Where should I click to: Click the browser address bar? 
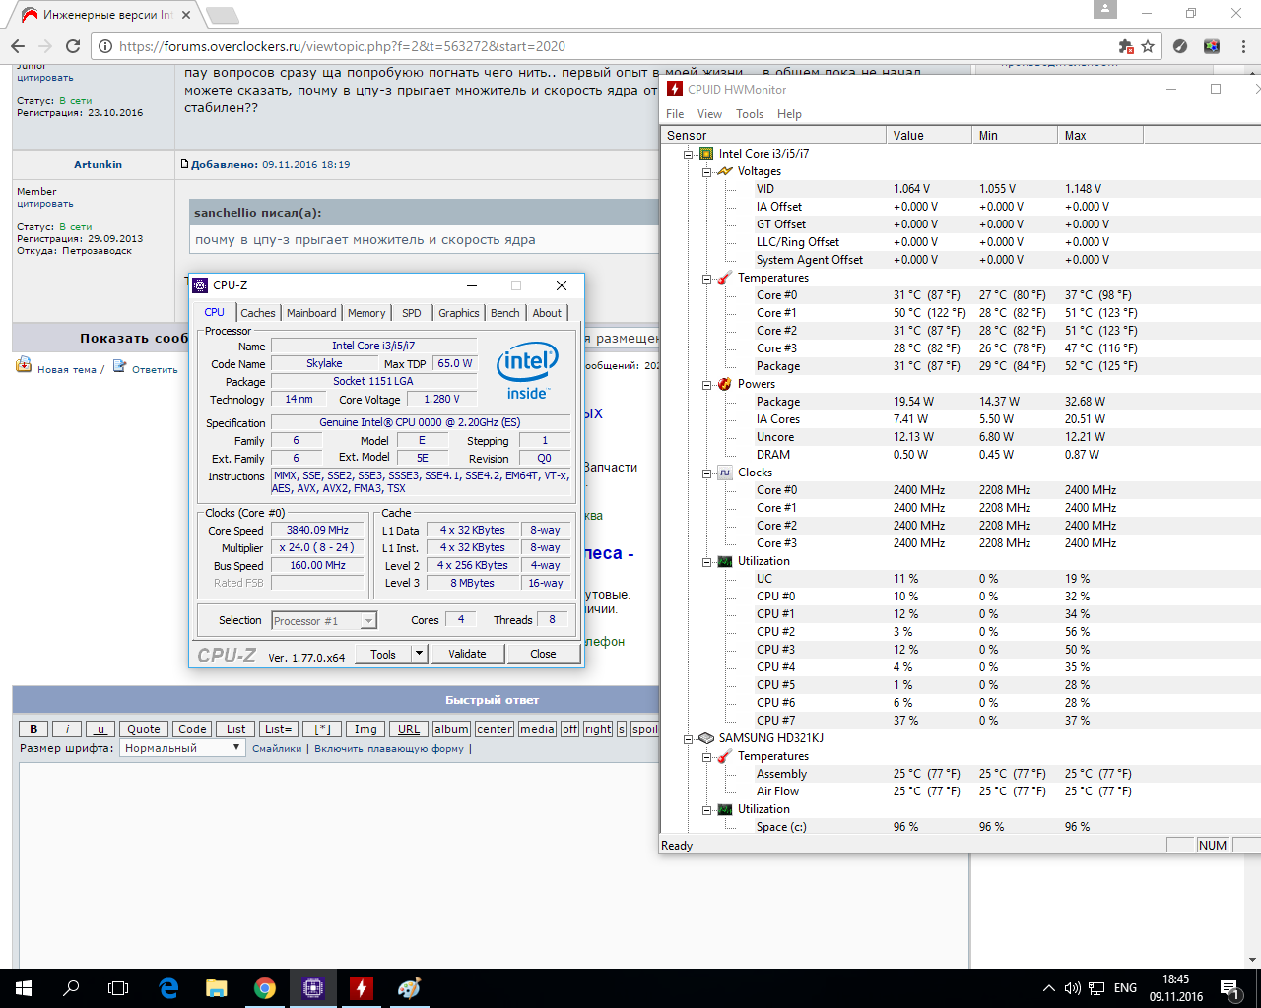(x=611, y=46)
